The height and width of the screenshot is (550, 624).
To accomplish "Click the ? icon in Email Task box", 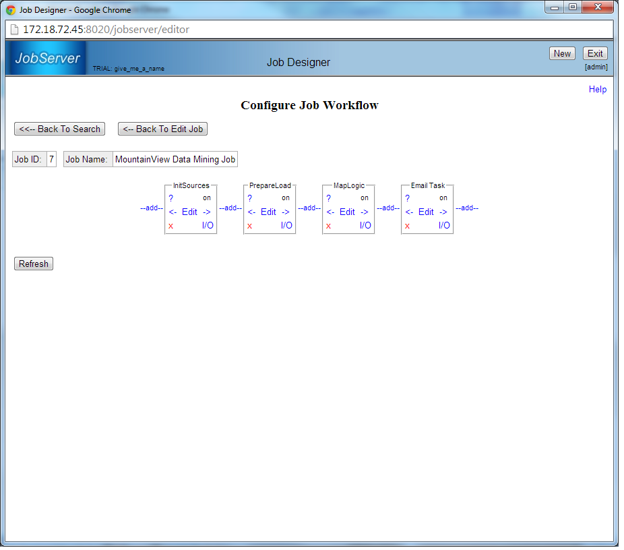I will pos(408,198).
